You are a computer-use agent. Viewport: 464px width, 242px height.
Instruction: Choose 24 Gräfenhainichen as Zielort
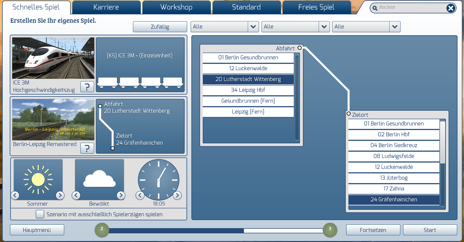point(394,199)
